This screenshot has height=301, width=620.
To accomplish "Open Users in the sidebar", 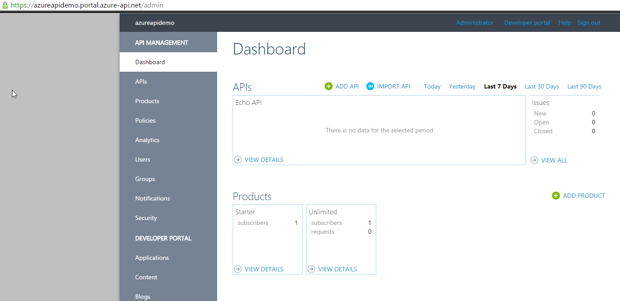I will click(168, 159).
